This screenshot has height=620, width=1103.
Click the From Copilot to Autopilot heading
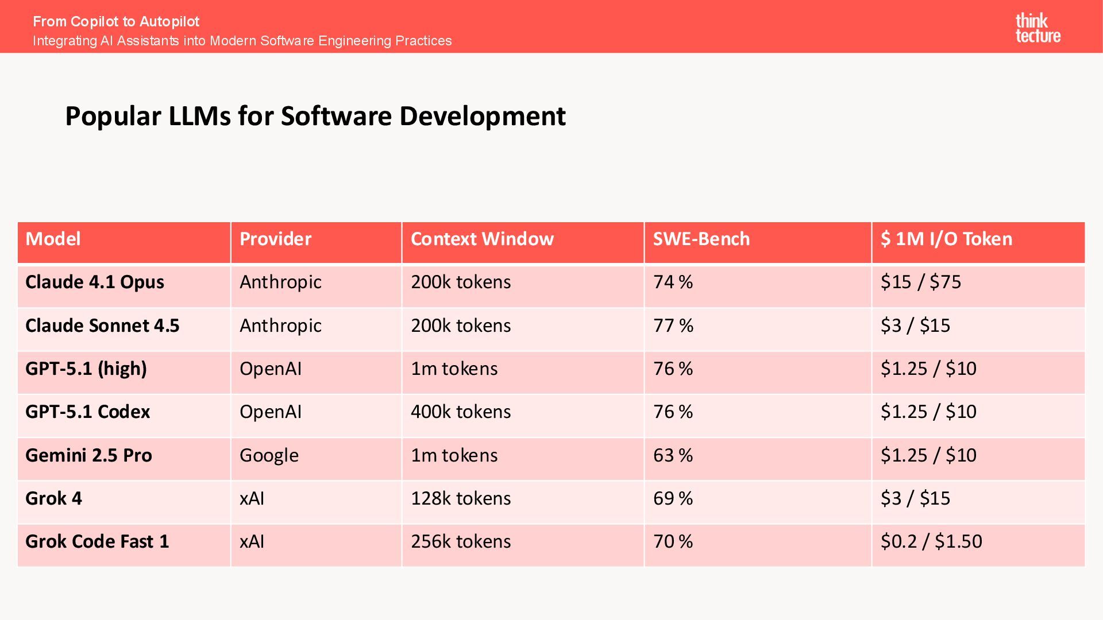pos(116,21)
